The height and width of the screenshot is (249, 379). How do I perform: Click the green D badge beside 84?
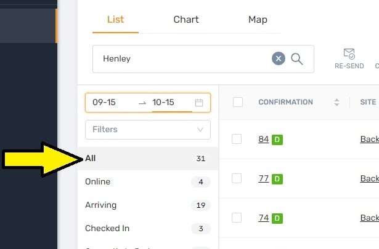[x=277, y=140]
